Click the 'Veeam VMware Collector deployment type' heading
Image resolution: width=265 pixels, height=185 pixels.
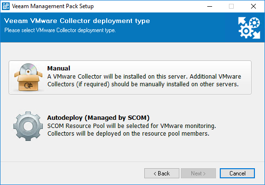[x=77, y=21]
